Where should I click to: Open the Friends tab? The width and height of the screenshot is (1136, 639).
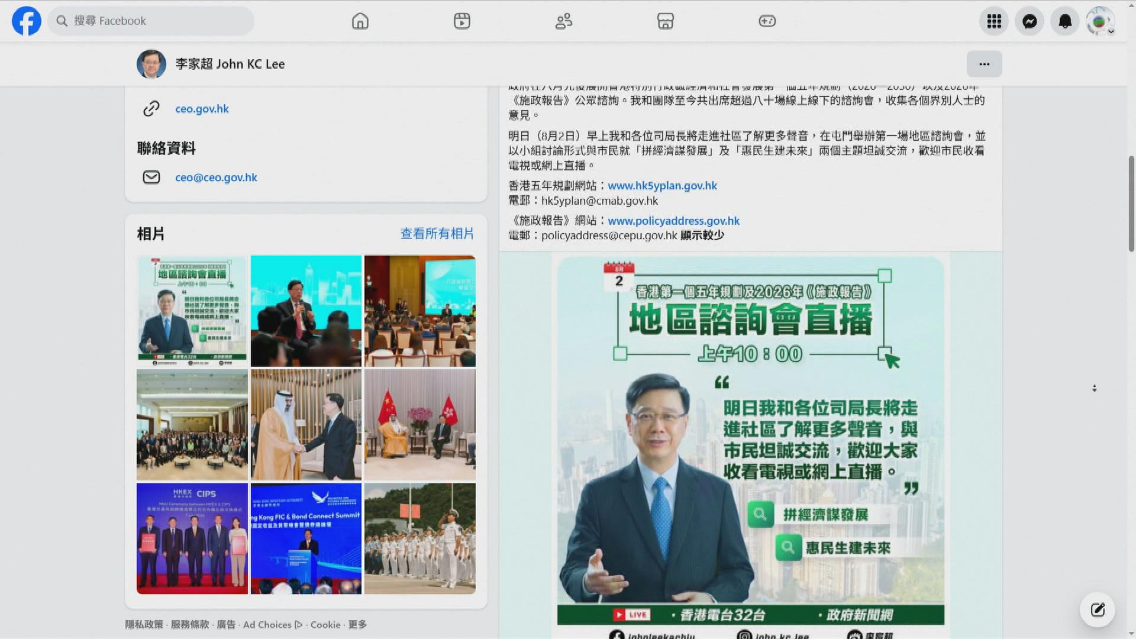564,21
